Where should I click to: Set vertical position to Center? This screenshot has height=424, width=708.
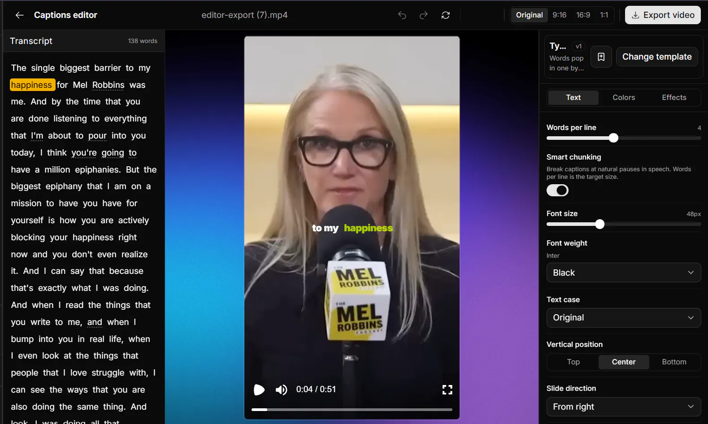pyautogui.click(x=624, y=362)
